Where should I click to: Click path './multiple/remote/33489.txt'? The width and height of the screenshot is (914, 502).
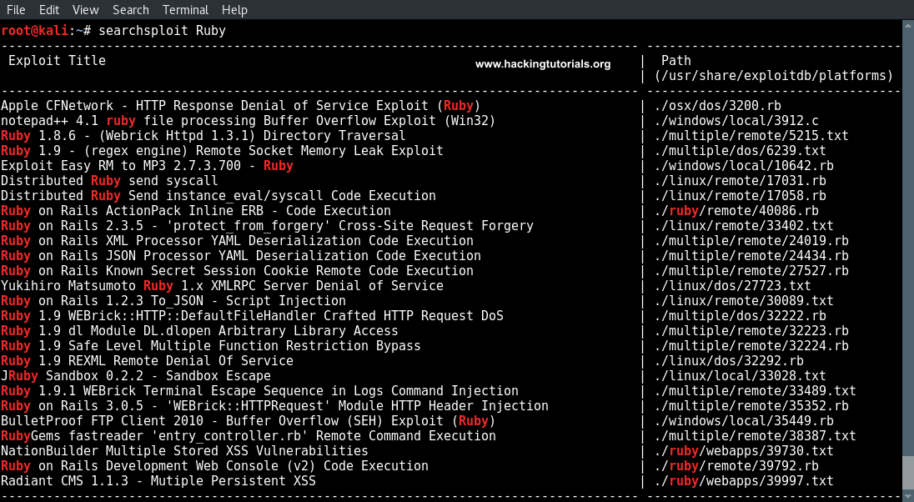click(755, 391)
